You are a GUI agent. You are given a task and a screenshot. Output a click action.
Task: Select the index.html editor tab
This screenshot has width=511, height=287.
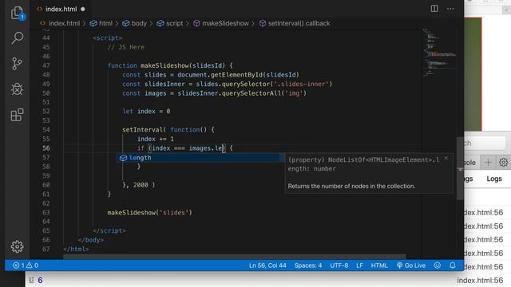pos(61,9)
